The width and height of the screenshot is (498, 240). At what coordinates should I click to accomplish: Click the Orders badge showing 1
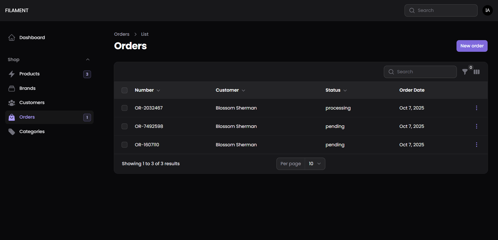tap(87, 118)
